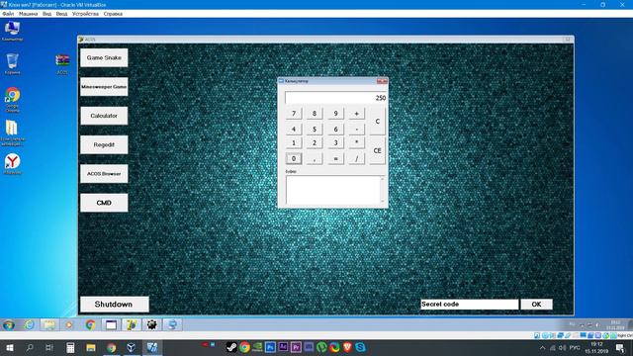This screenshot has width=633, height=356.
Task: Click the calculator 5 key
Action: (315, 130)
